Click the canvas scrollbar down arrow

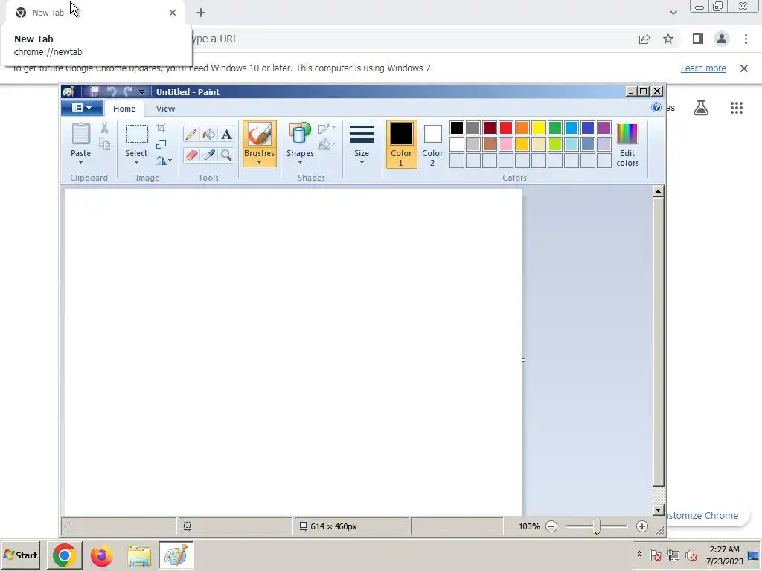tap(659, 510)
